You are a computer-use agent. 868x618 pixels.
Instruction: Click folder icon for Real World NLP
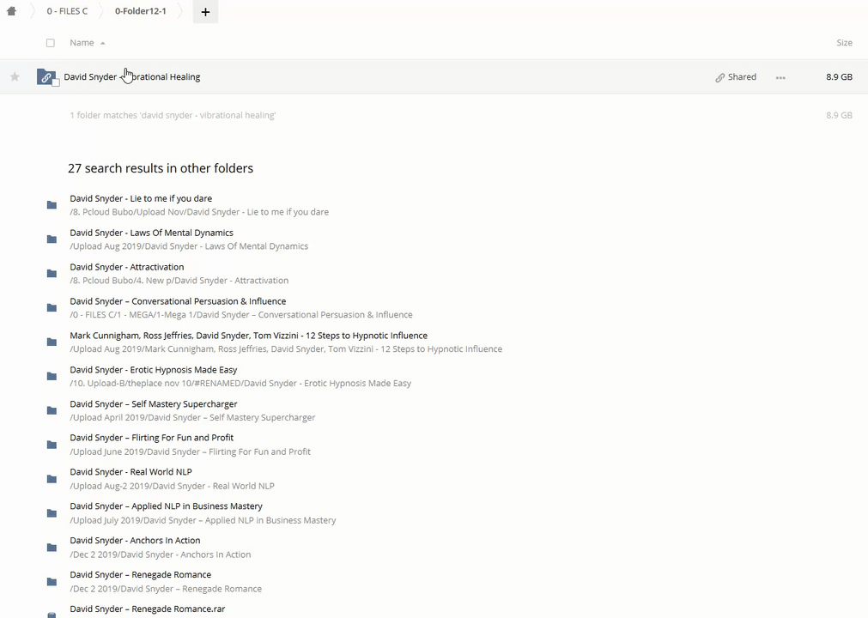click(x=52, y=479)
